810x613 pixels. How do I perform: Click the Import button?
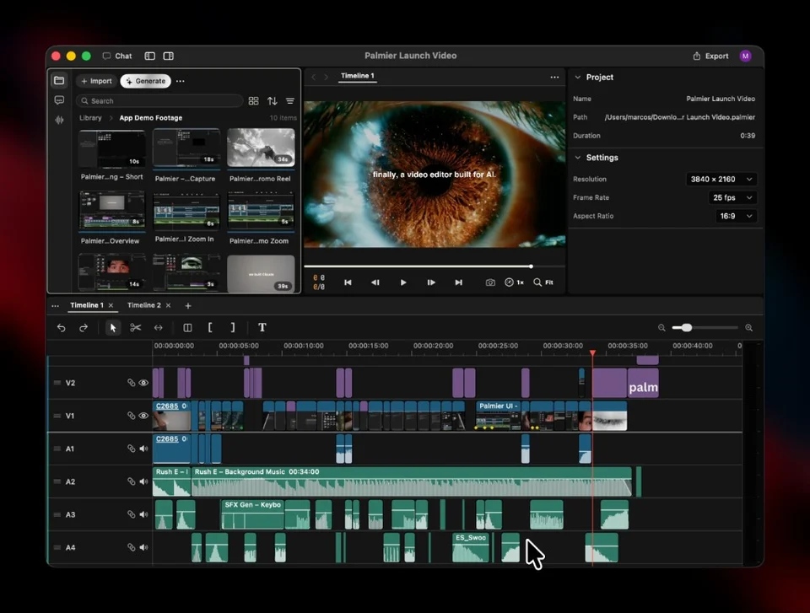click(x=96, y=81)
